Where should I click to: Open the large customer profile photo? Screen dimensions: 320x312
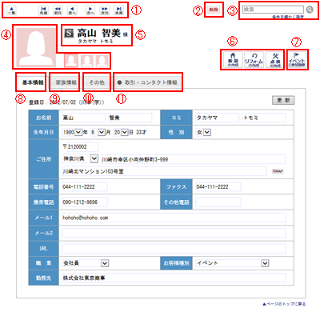coord(36,47)
